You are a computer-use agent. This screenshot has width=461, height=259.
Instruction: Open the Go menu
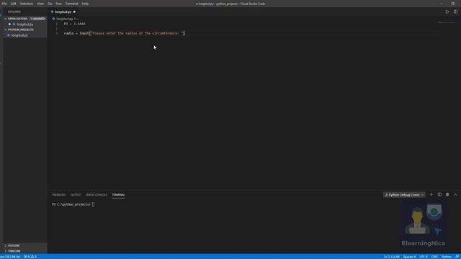pos(50,4)
